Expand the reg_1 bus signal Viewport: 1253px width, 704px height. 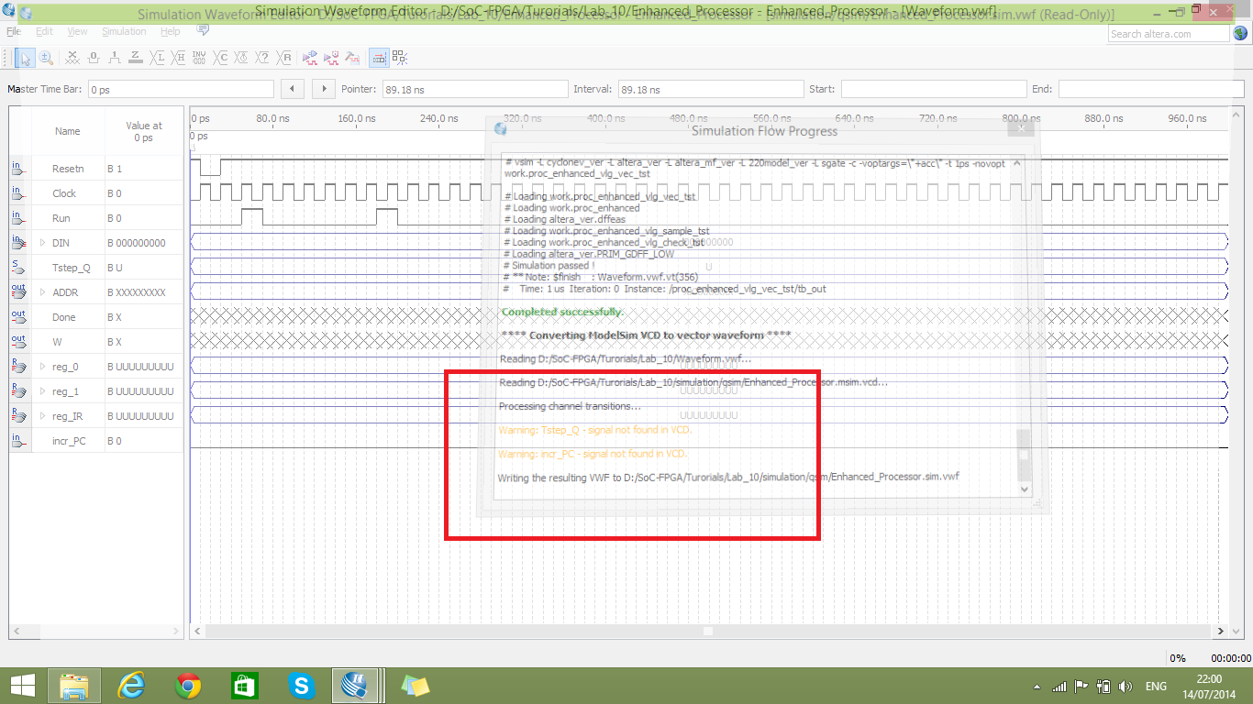coord(42,391)
